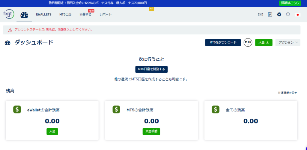Select the Japan flag language icon
307x150 pixels.
[298, 14]
